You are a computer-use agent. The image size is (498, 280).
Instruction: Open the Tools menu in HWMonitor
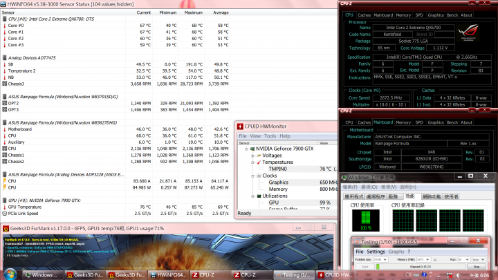coord(270,136)
